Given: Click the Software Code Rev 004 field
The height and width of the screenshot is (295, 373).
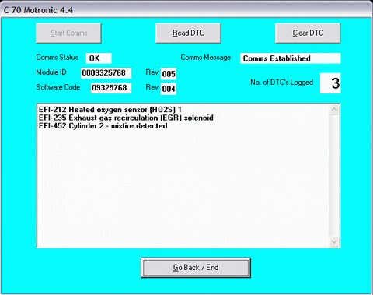Looking at the screenshot, I should (x=169, y=89).
